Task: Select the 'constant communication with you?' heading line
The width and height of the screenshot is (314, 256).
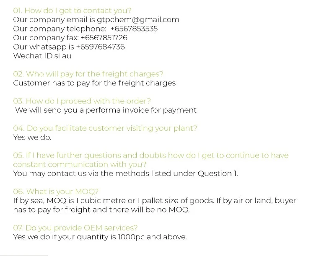Action: click(80, 164)
